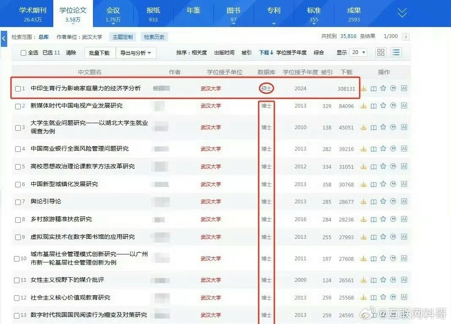AI icon for 社会主义核心价值观教育研究 row

click(404, 297)
